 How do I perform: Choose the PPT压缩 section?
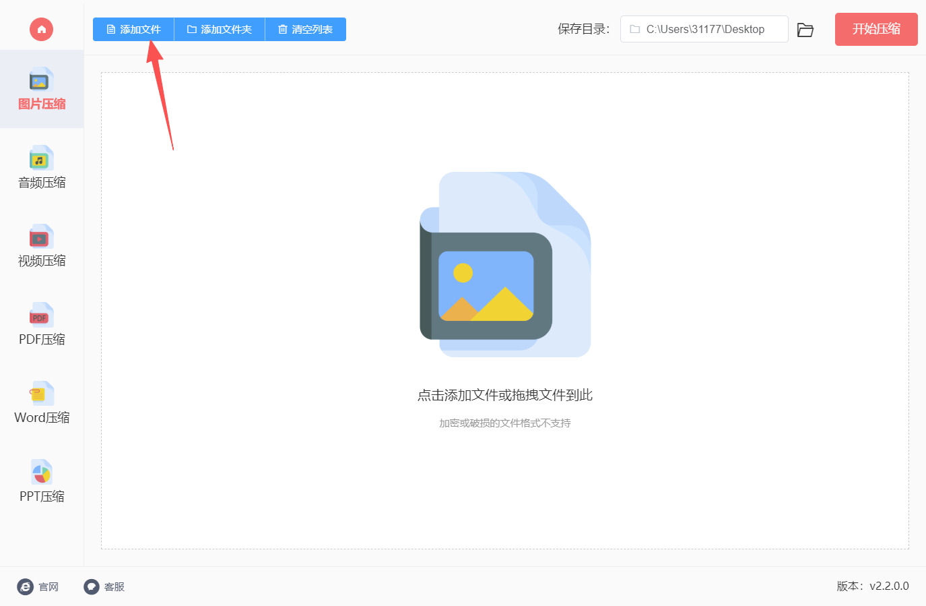point(42,482)
